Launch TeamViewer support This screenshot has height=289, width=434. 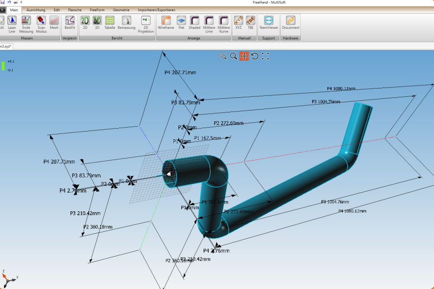[x=269, y=23]
